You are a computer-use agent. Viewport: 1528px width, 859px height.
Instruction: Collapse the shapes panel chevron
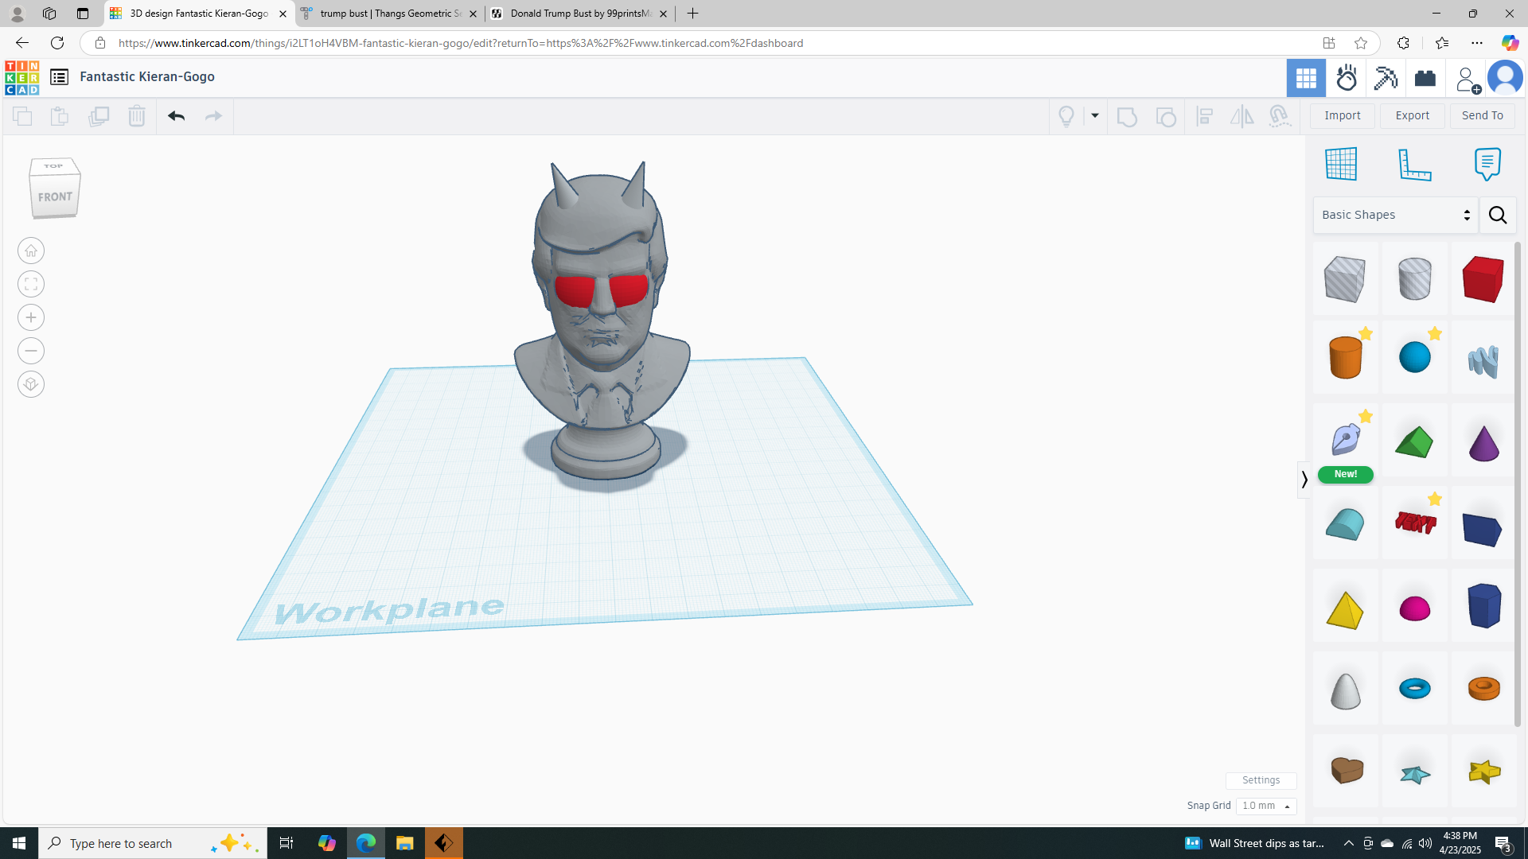pos(1304,480)
